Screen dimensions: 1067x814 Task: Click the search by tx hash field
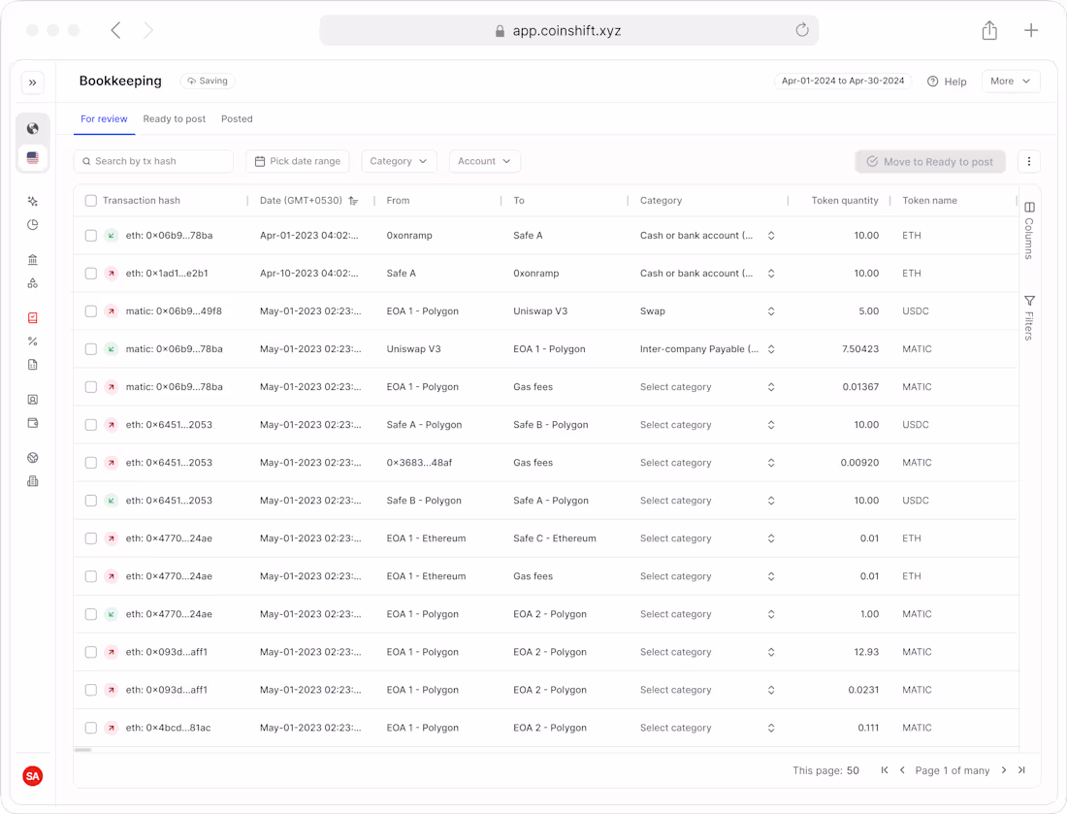(153, 161)
